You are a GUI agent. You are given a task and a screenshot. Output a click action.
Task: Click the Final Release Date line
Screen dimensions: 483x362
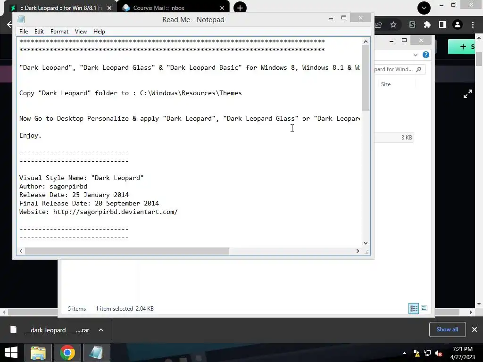tap(89, 203)
